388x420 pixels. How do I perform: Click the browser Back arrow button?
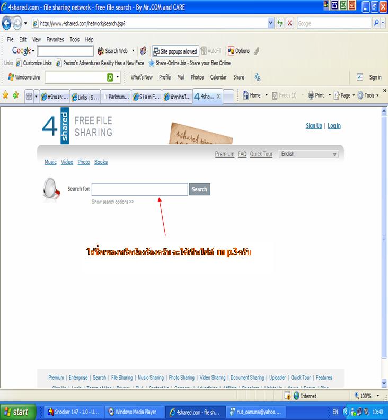click(x=6, y=23)
